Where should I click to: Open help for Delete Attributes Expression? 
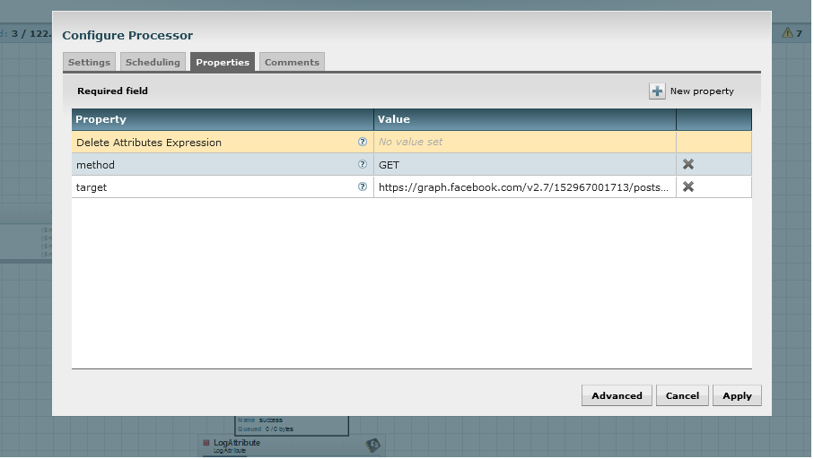pos(363,142)
